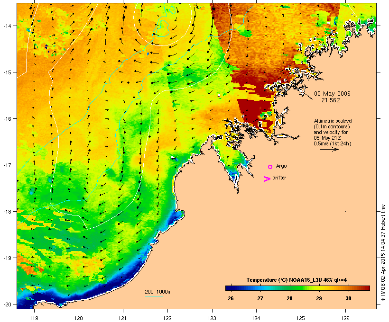
Task: Click the 'Altimetric sealevel' label
Action: coord(333,121)
